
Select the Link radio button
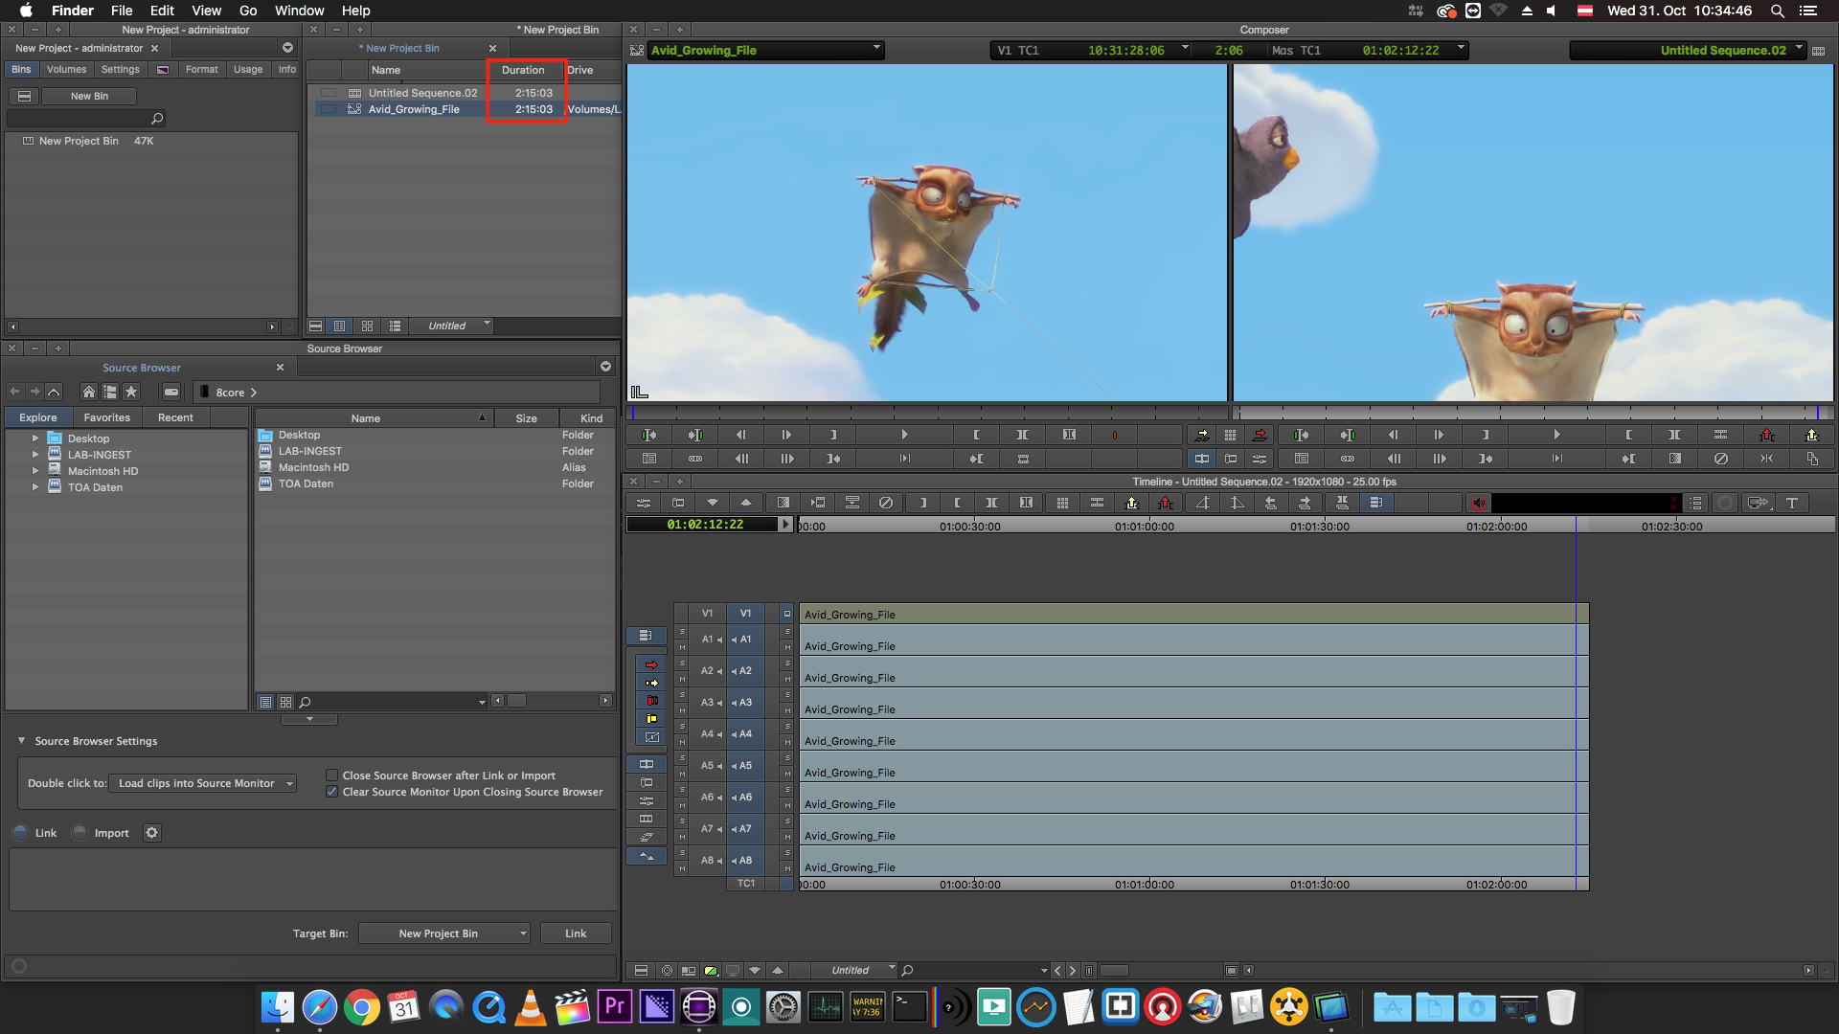click(x=21, y=833)
